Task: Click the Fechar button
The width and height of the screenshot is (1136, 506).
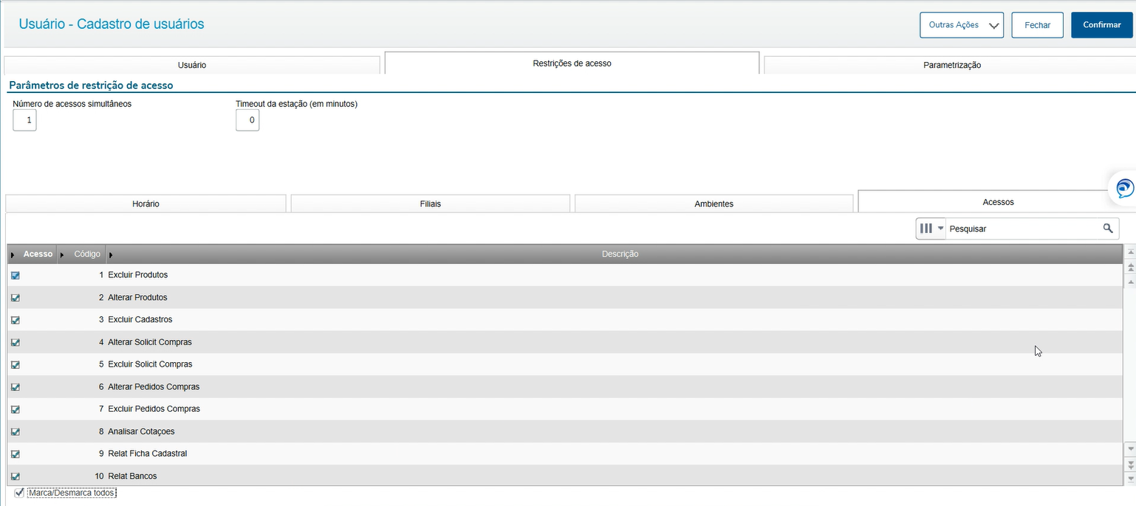Action: point(1037,25)
